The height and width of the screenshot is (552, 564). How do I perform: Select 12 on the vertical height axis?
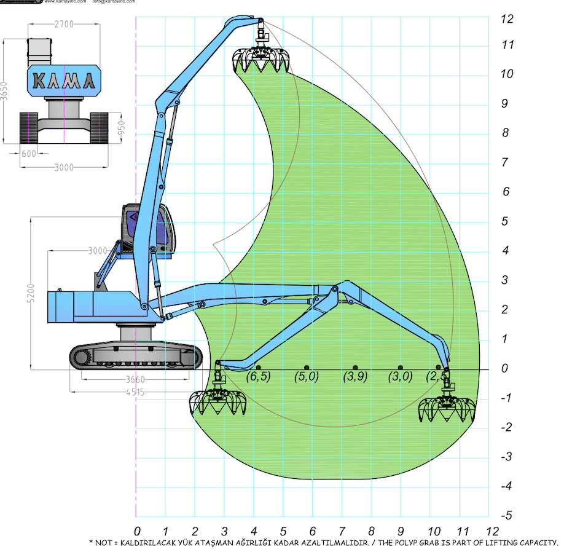pos(507,18)
